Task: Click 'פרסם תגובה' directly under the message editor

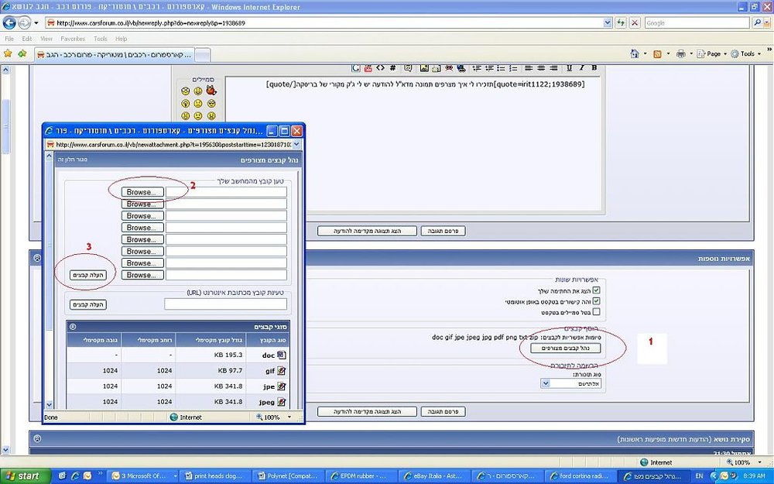Action: point(443,231)
